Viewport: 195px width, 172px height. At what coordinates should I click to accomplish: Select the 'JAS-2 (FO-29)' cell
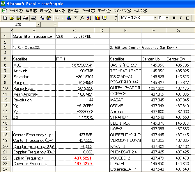tap(125, 65)
